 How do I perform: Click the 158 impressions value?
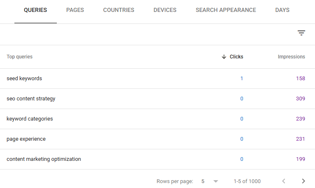301,79
